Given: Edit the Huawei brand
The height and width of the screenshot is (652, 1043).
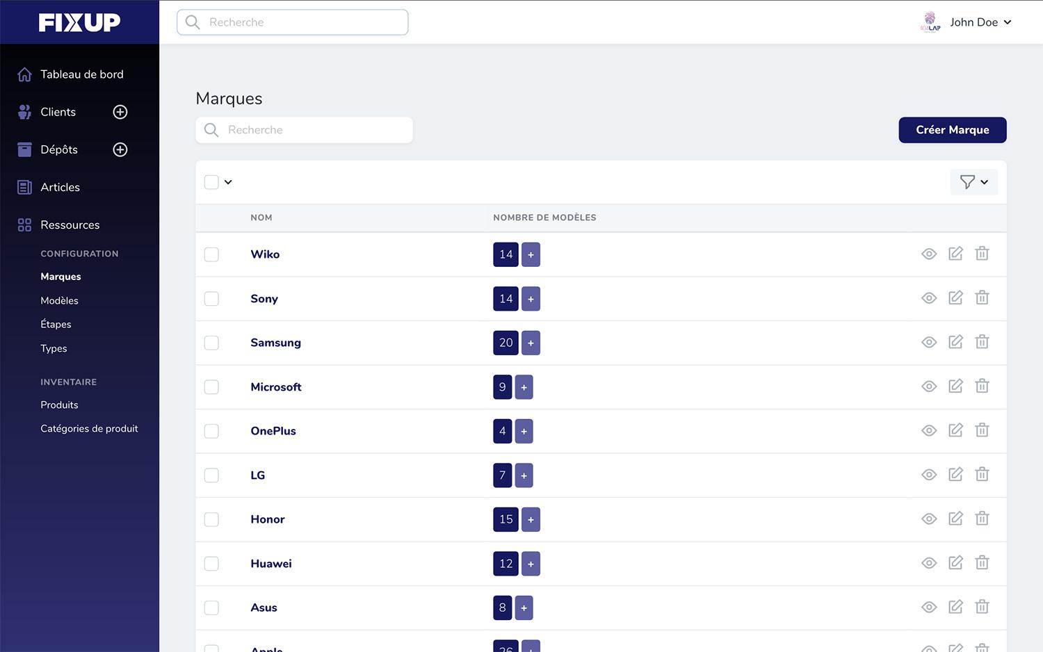Looking at the screenshot, I should (955, 563).
